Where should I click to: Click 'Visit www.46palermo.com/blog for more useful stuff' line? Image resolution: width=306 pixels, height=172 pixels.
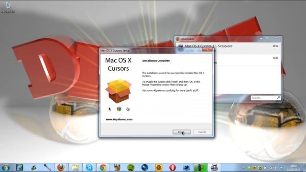170,90
